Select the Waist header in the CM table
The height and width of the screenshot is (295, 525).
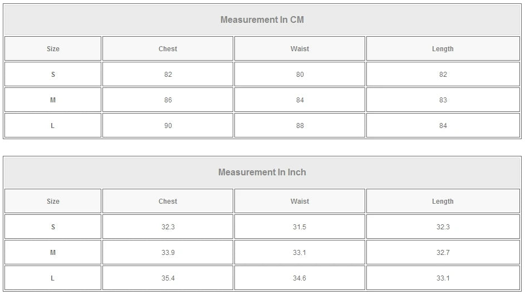300,49
